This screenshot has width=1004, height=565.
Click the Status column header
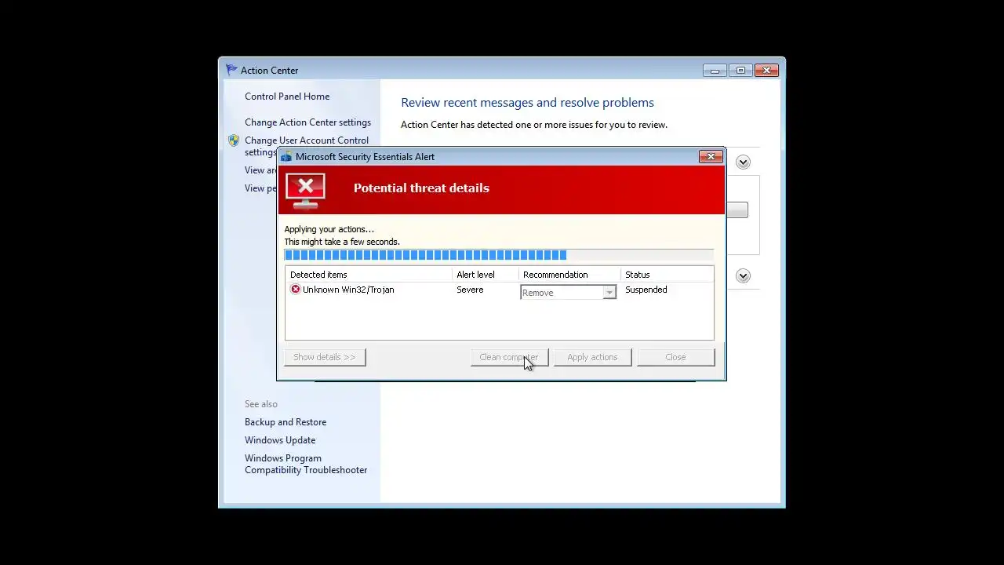(x=668, y=275)
